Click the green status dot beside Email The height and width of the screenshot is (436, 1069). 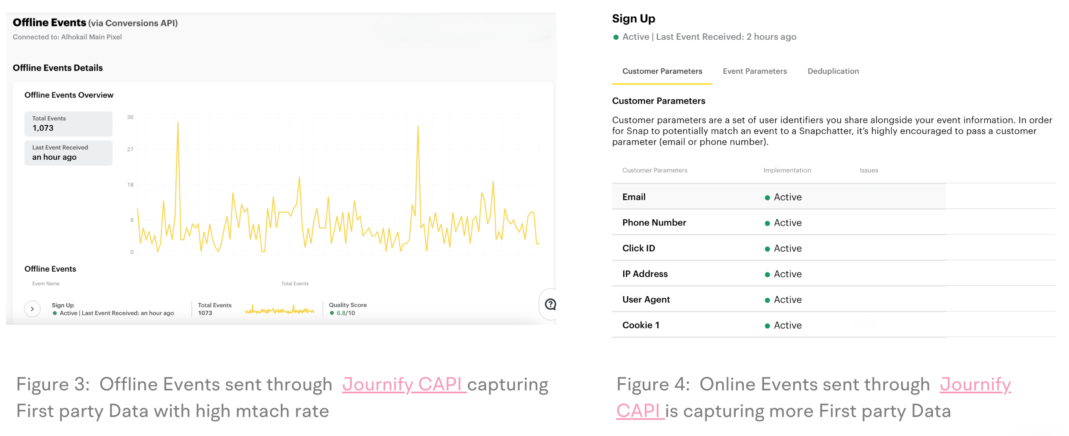(767, 198)
